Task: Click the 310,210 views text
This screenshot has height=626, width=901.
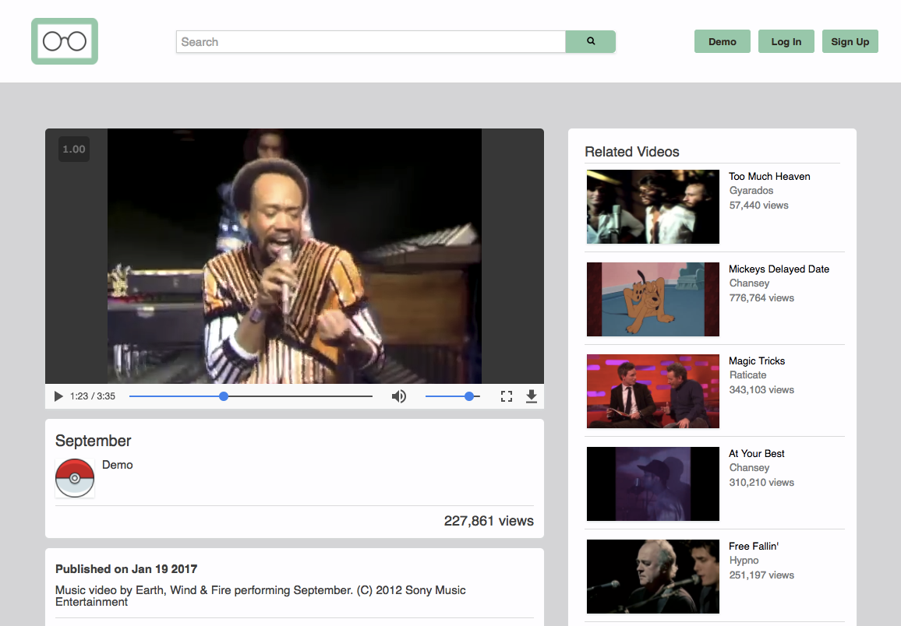Action: (761, 483)
